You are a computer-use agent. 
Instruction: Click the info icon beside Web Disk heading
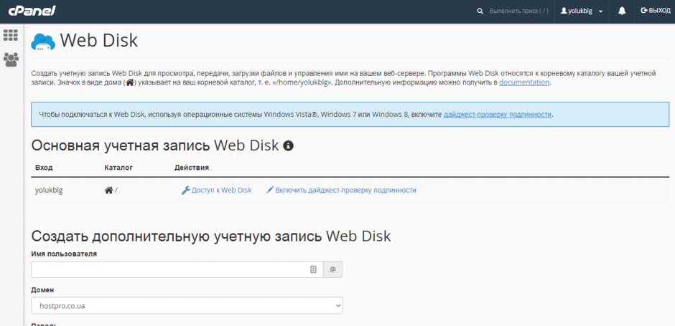click(x=289, y=146)
